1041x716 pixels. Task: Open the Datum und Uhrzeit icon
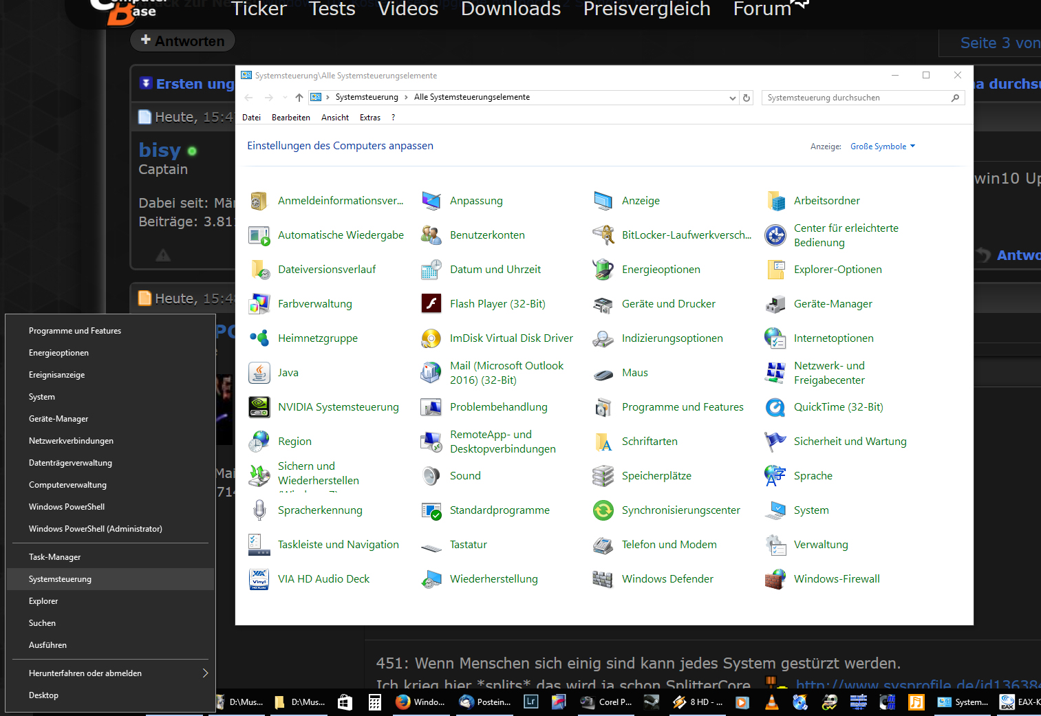pos(431,270)
